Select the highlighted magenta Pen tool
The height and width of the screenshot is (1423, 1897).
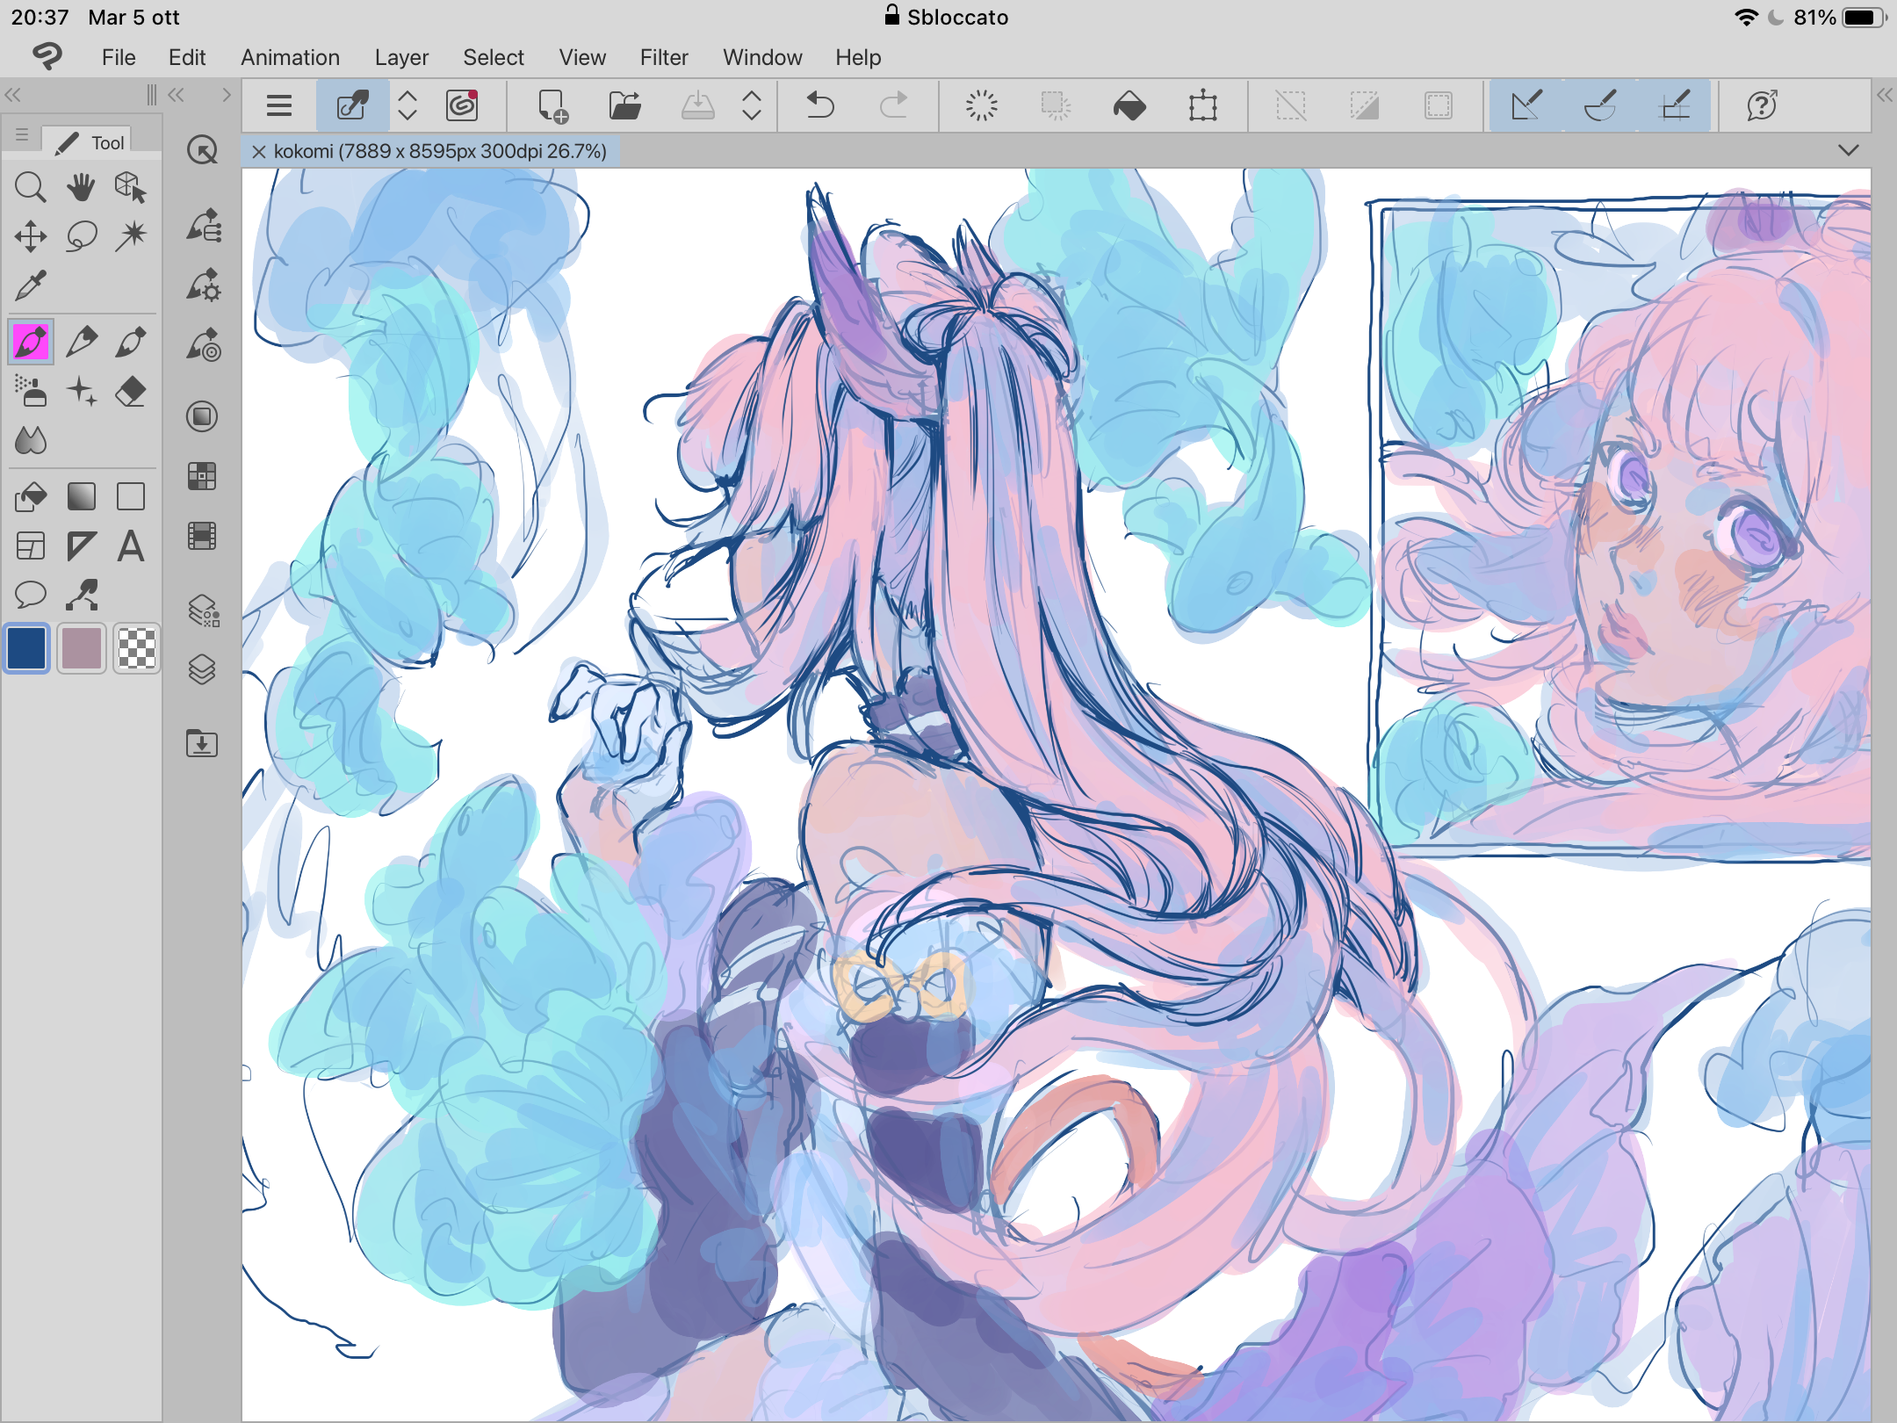pos(31,342)
